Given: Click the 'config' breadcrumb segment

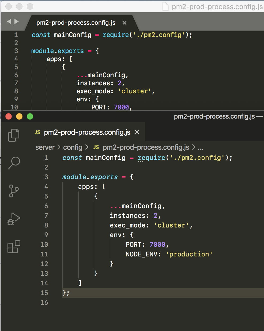Looking at the screenshot, I should tap(73, 147).
